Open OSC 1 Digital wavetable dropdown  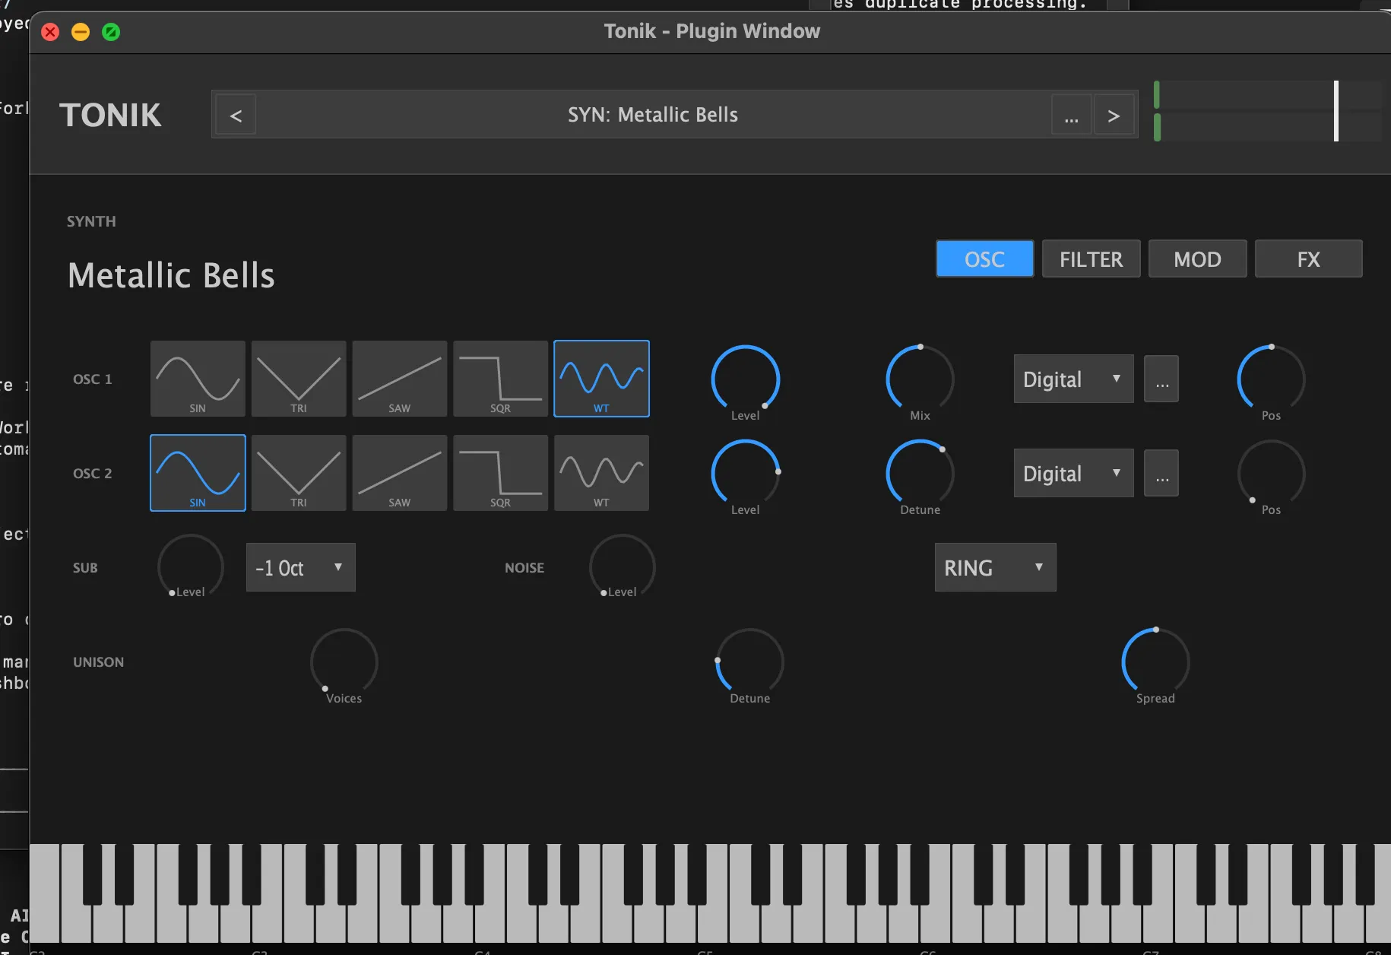tap(1073, 379)
